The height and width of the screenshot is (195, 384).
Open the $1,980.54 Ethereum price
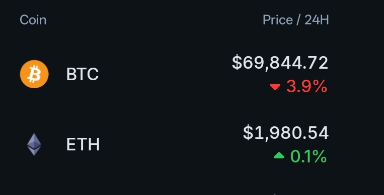point(285,133)
